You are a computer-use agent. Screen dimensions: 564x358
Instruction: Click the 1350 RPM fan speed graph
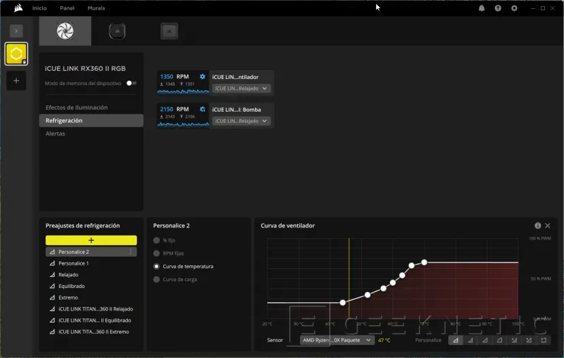tap(183, 91)
